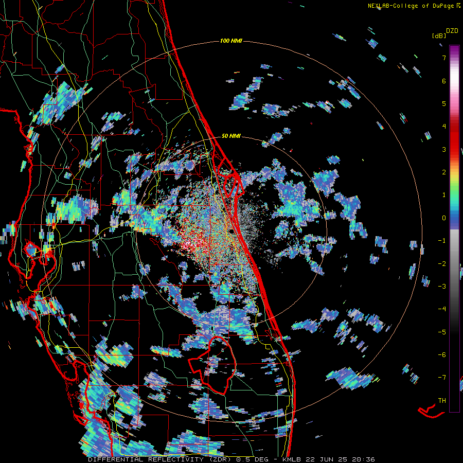Click the -1 value on the color scale
The width and height of the screenshot is (463, 463).
(442, 241)
